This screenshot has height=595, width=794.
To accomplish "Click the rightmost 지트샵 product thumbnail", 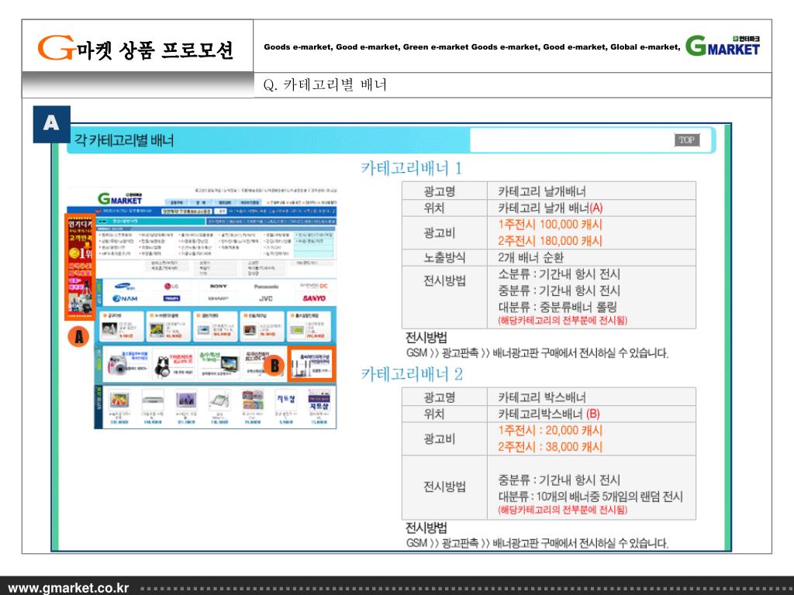I will pos(319,401).
